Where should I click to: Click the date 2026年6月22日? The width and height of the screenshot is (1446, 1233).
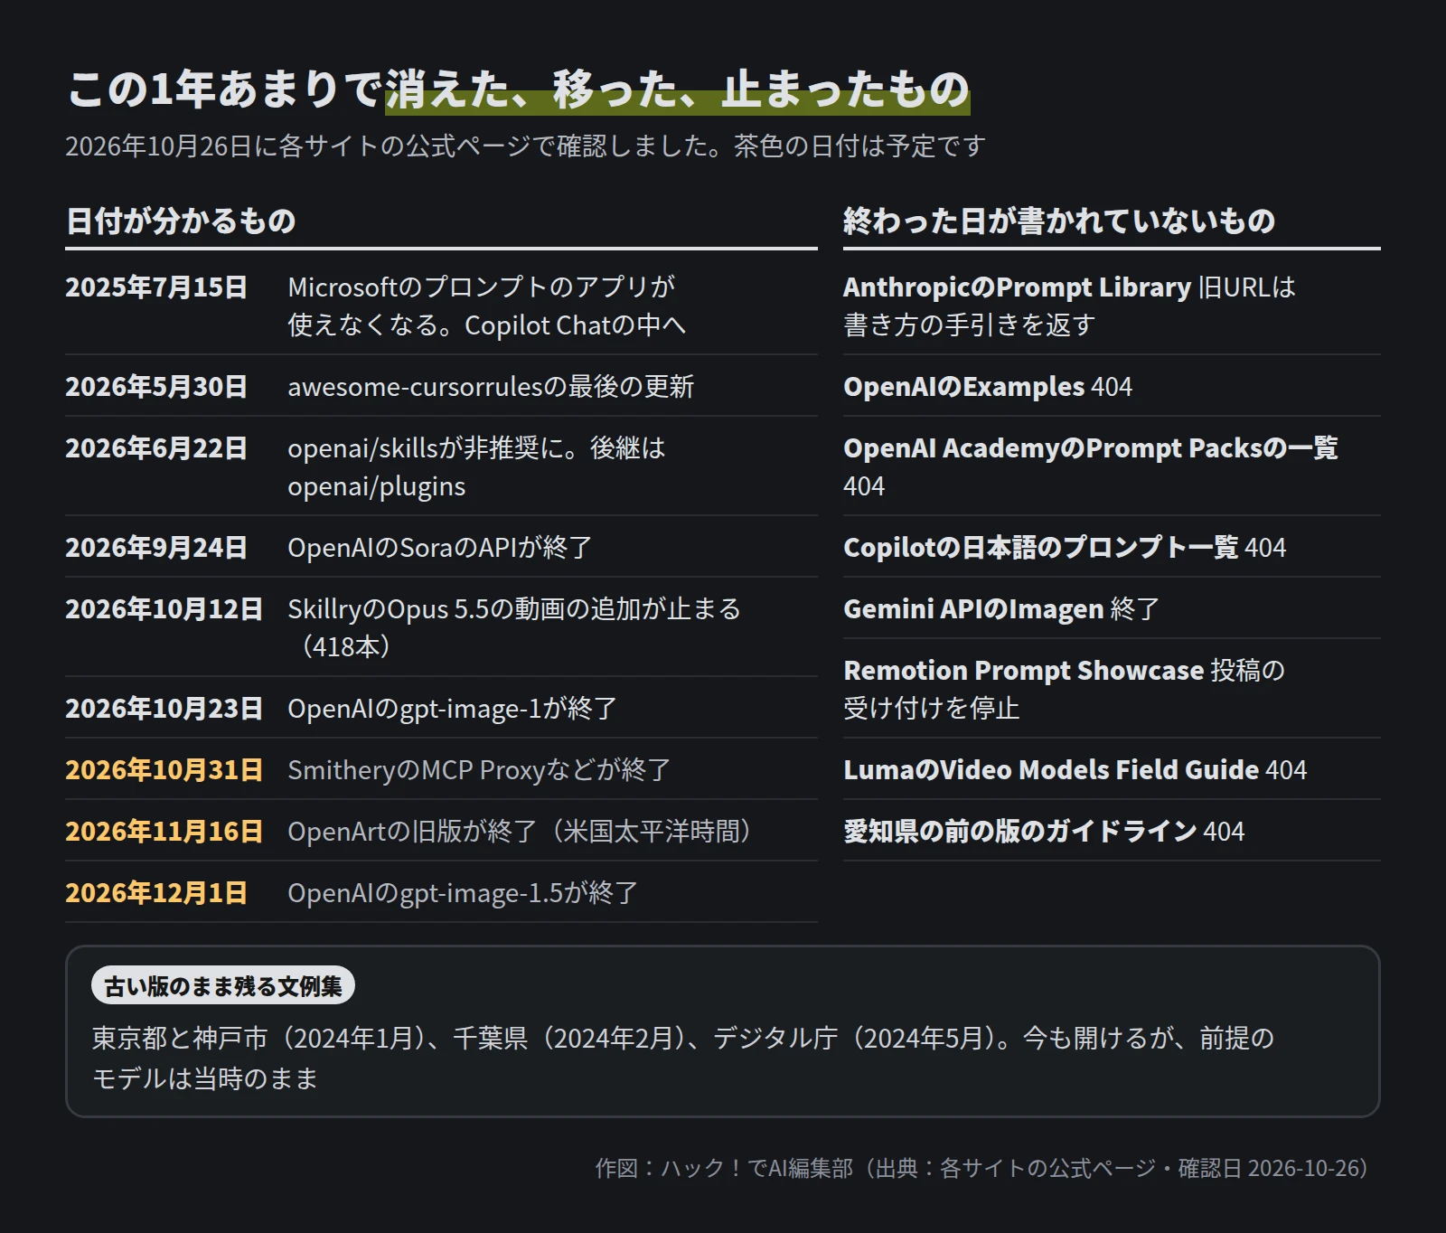click(x=156, y=447)
